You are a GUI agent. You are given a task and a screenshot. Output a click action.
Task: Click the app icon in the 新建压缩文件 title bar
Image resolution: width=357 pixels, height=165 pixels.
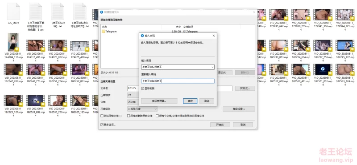point(102,12)
